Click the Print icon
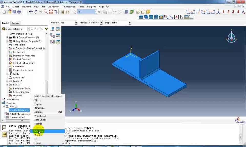Screen dimensions: 246x147 (19, 11)
